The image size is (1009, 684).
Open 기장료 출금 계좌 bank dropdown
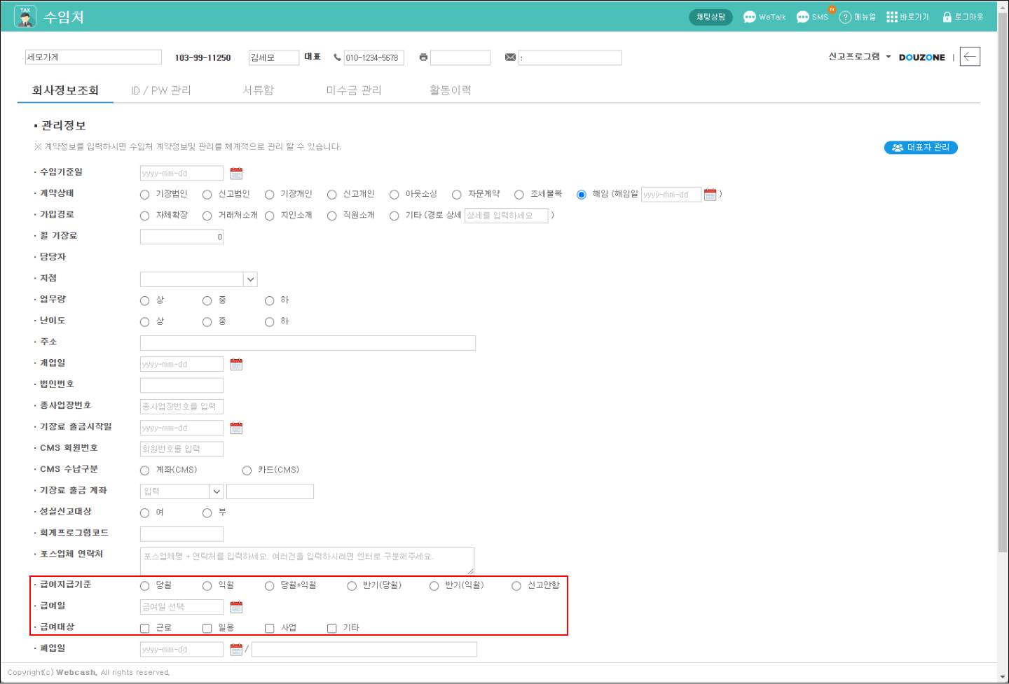(x=217, y=491)
